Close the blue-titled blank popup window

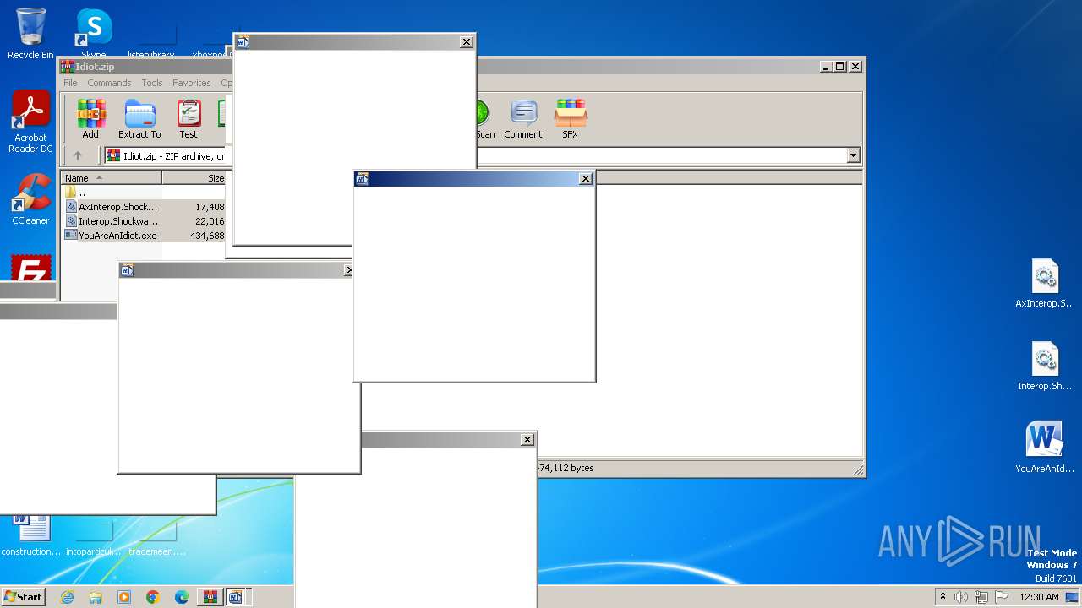(x=585, y=178)
